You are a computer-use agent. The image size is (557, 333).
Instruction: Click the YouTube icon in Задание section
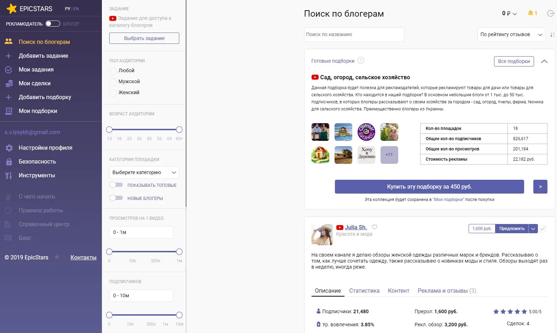pos(113,18)
